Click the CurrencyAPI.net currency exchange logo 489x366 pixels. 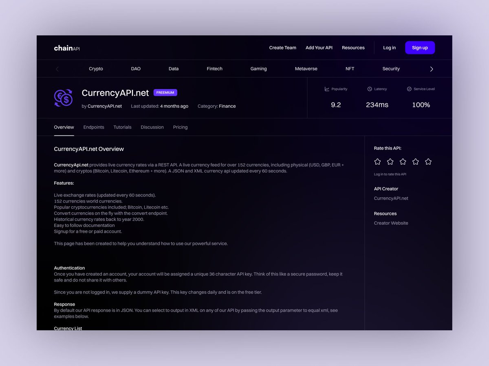click(x=63, y=98)
